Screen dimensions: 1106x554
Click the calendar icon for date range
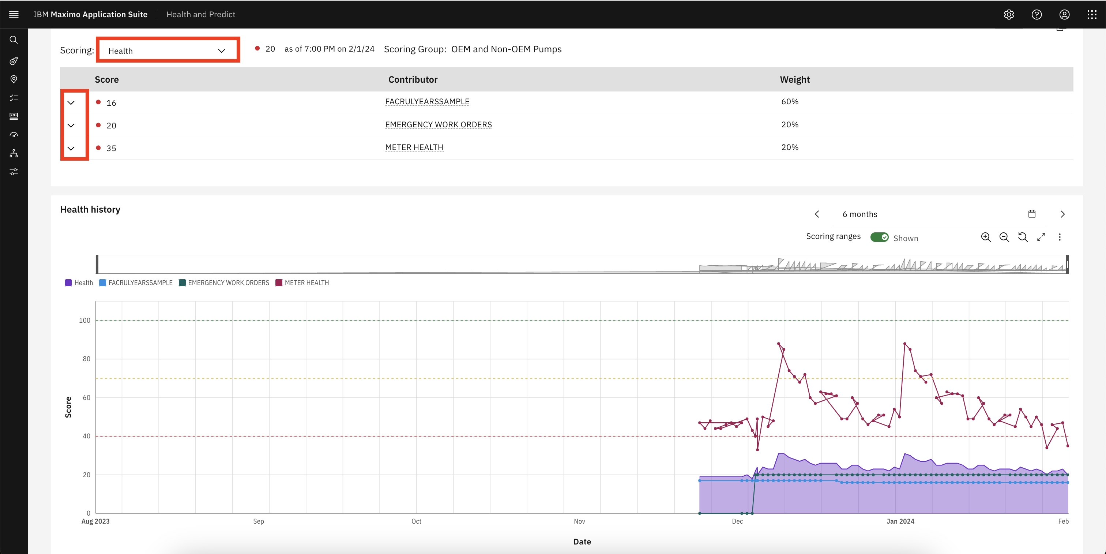(1032, 214)
